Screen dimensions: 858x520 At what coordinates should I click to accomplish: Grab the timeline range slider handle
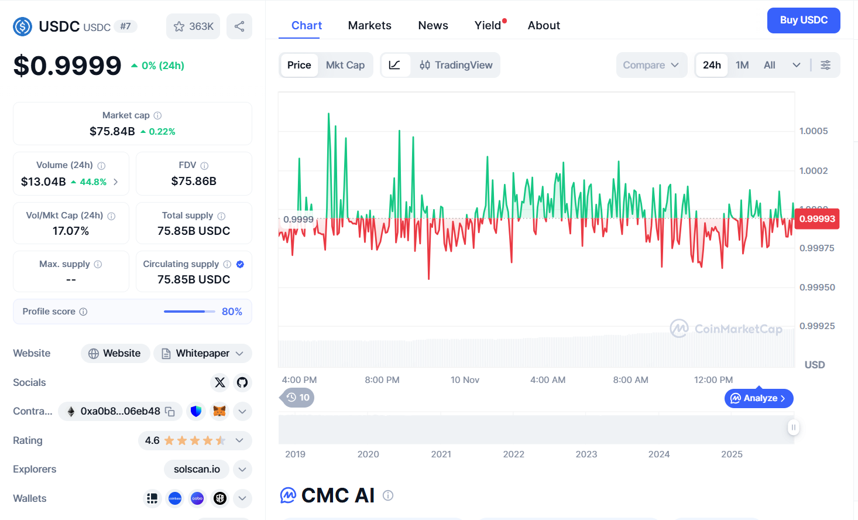793,427
